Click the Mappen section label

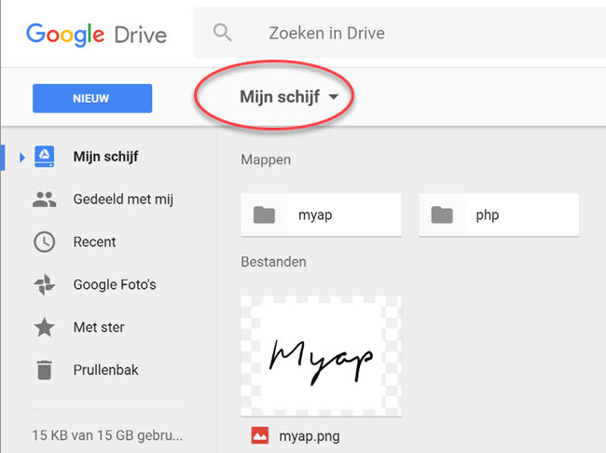pyautogui.click(x=266, y=159)
